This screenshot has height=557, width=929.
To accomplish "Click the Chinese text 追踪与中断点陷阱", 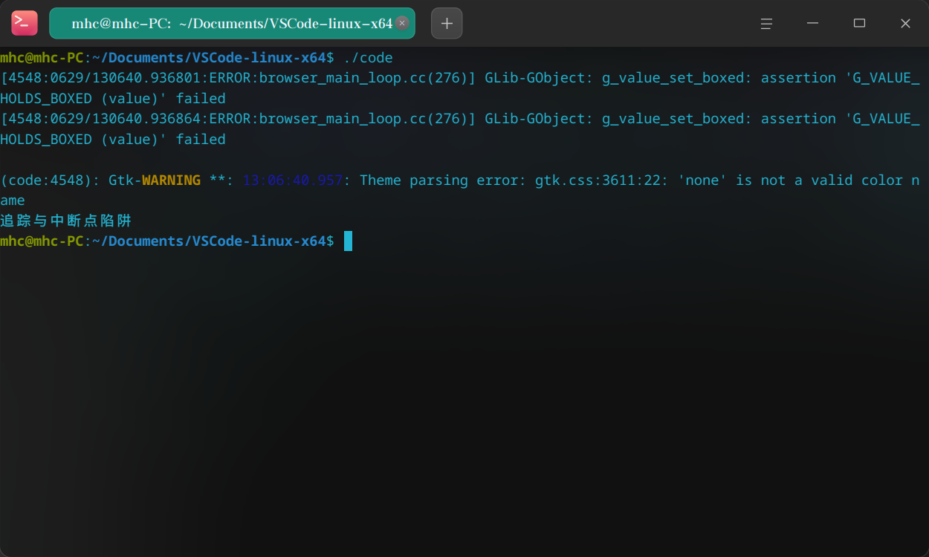I will coord(66,221).
